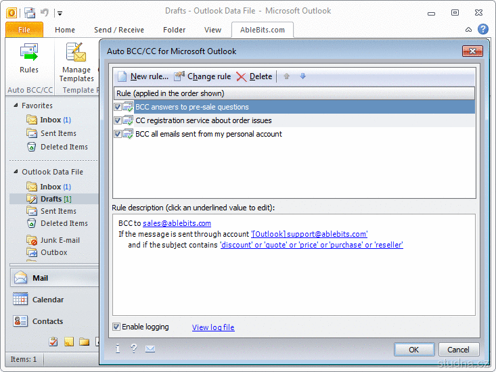496x372 pixels.
Task: Open Favorites Inbox folder
Action: point(49,120)
